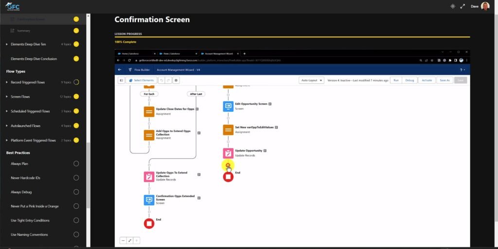498x249 pixels.
Task: Open the Flow Builder help question mark
Action: (462, 70)
